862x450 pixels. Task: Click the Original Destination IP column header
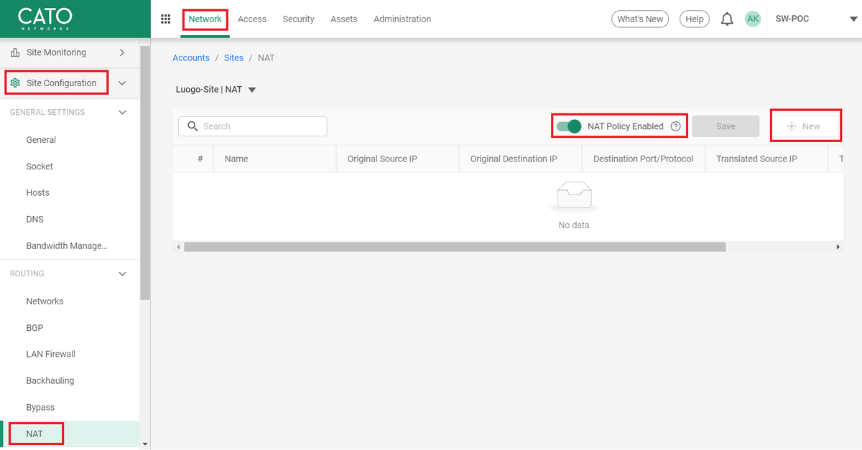[x=521, y=159]
